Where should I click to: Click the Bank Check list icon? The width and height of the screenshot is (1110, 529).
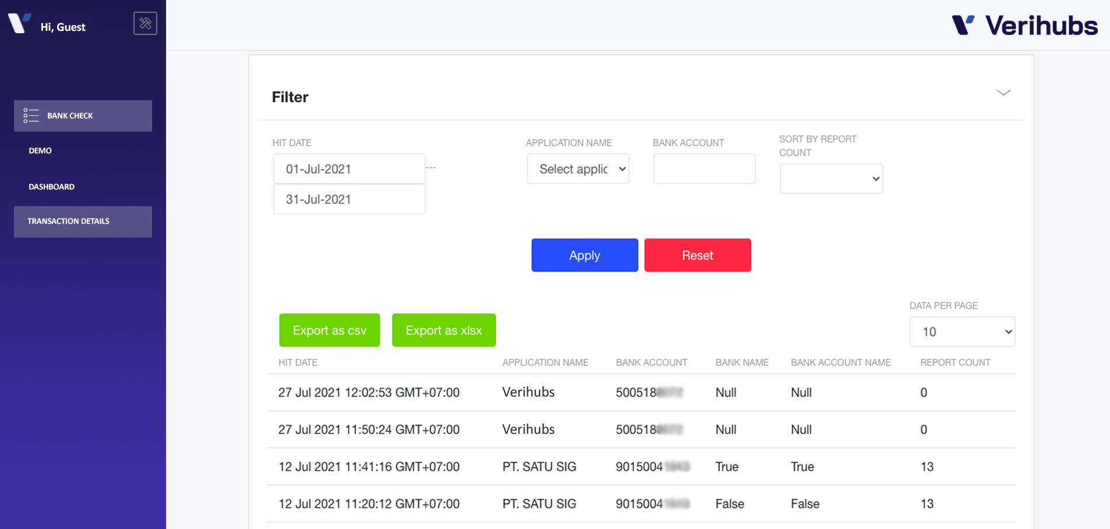[31, 115]
